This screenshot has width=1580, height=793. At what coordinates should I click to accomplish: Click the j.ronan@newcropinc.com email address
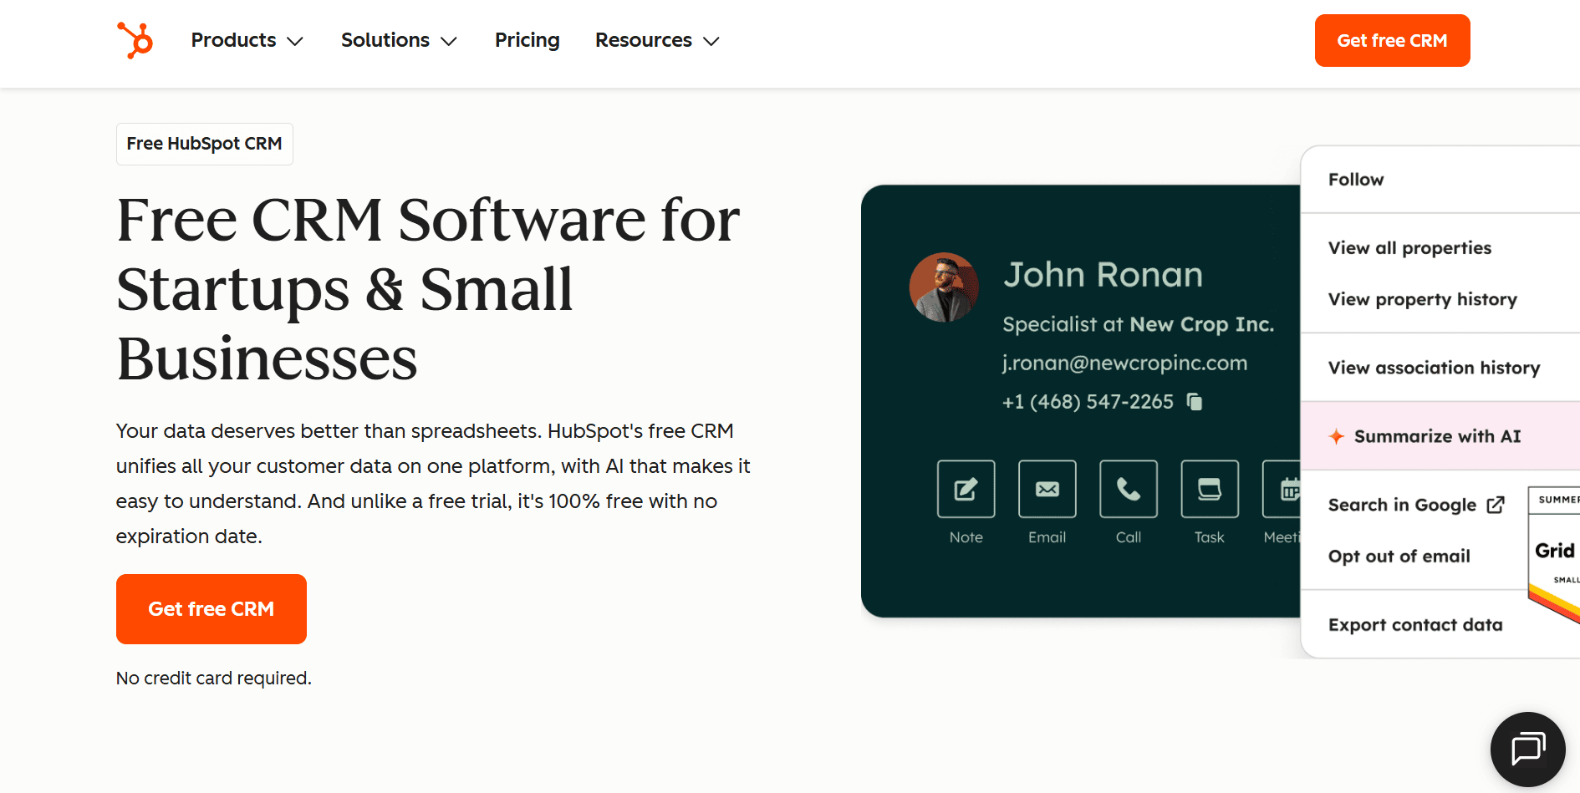(x=1124, y=363)
